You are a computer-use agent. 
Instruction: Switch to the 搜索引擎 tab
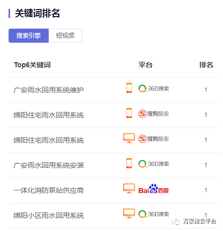(x=29, y=36)
